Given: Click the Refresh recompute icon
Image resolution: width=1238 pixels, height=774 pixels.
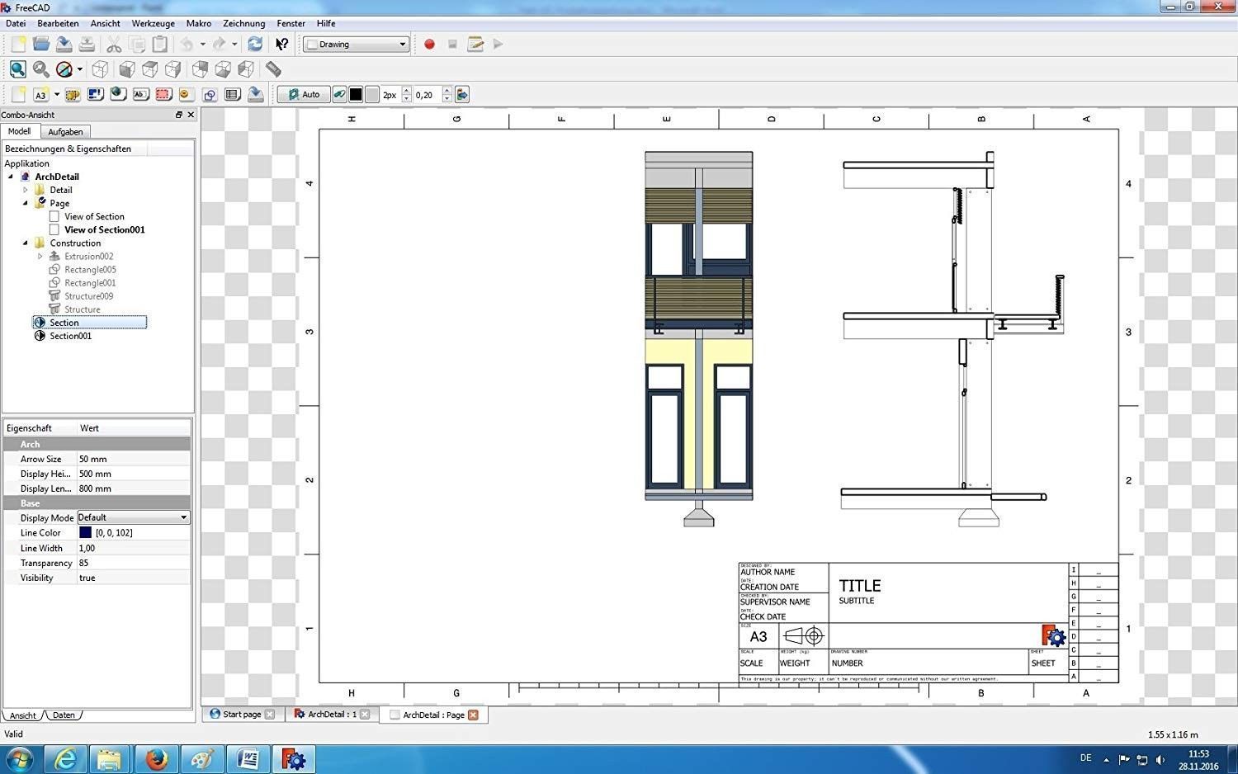Looking at the screenshot, I should click(255, 45).
